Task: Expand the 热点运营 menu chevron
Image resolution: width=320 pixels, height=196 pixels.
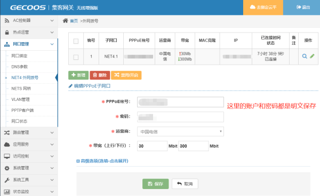Action: [x=52, y=32]
